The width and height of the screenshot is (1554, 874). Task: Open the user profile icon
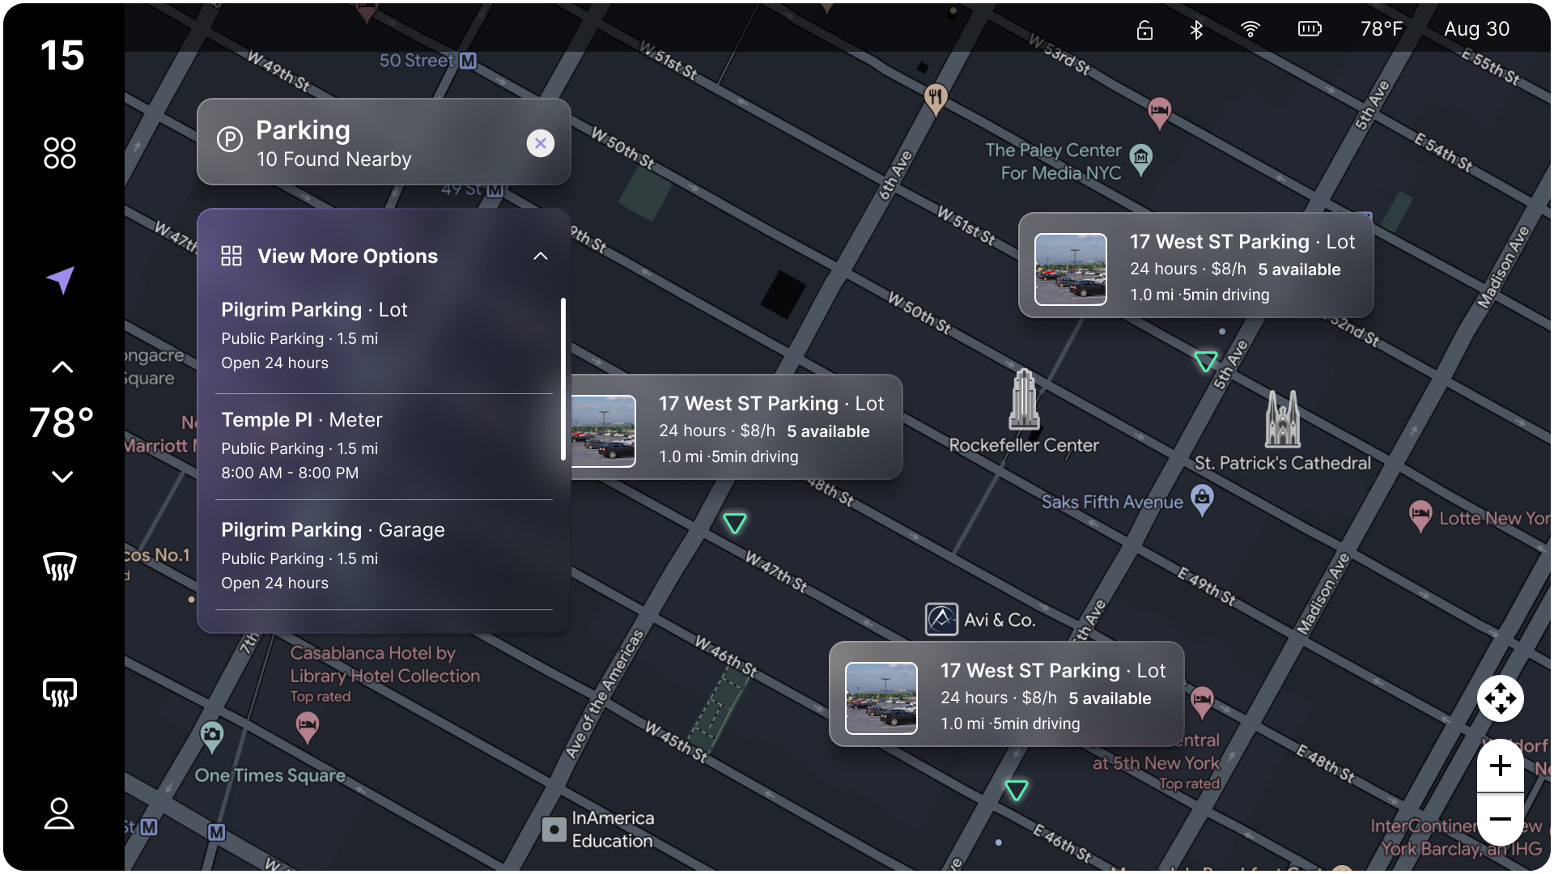[x=59, y=813]
